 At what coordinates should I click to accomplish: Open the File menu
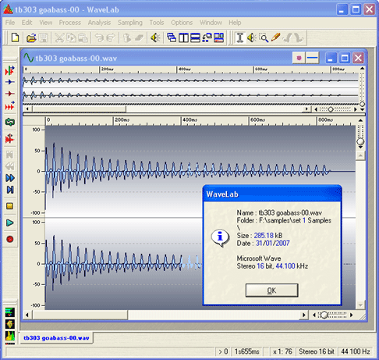(10, 23)
